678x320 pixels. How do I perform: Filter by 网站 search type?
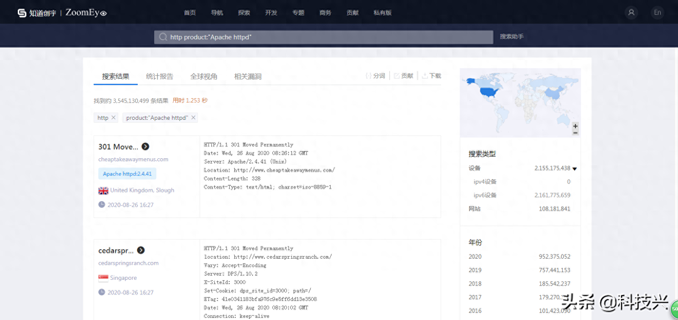tap(475, 209)
